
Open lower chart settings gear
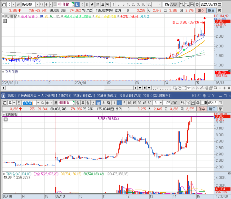pos(198,103)
